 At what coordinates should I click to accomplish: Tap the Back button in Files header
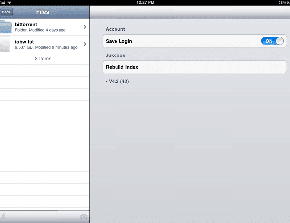pyautogui.click(x=6, y=12)
